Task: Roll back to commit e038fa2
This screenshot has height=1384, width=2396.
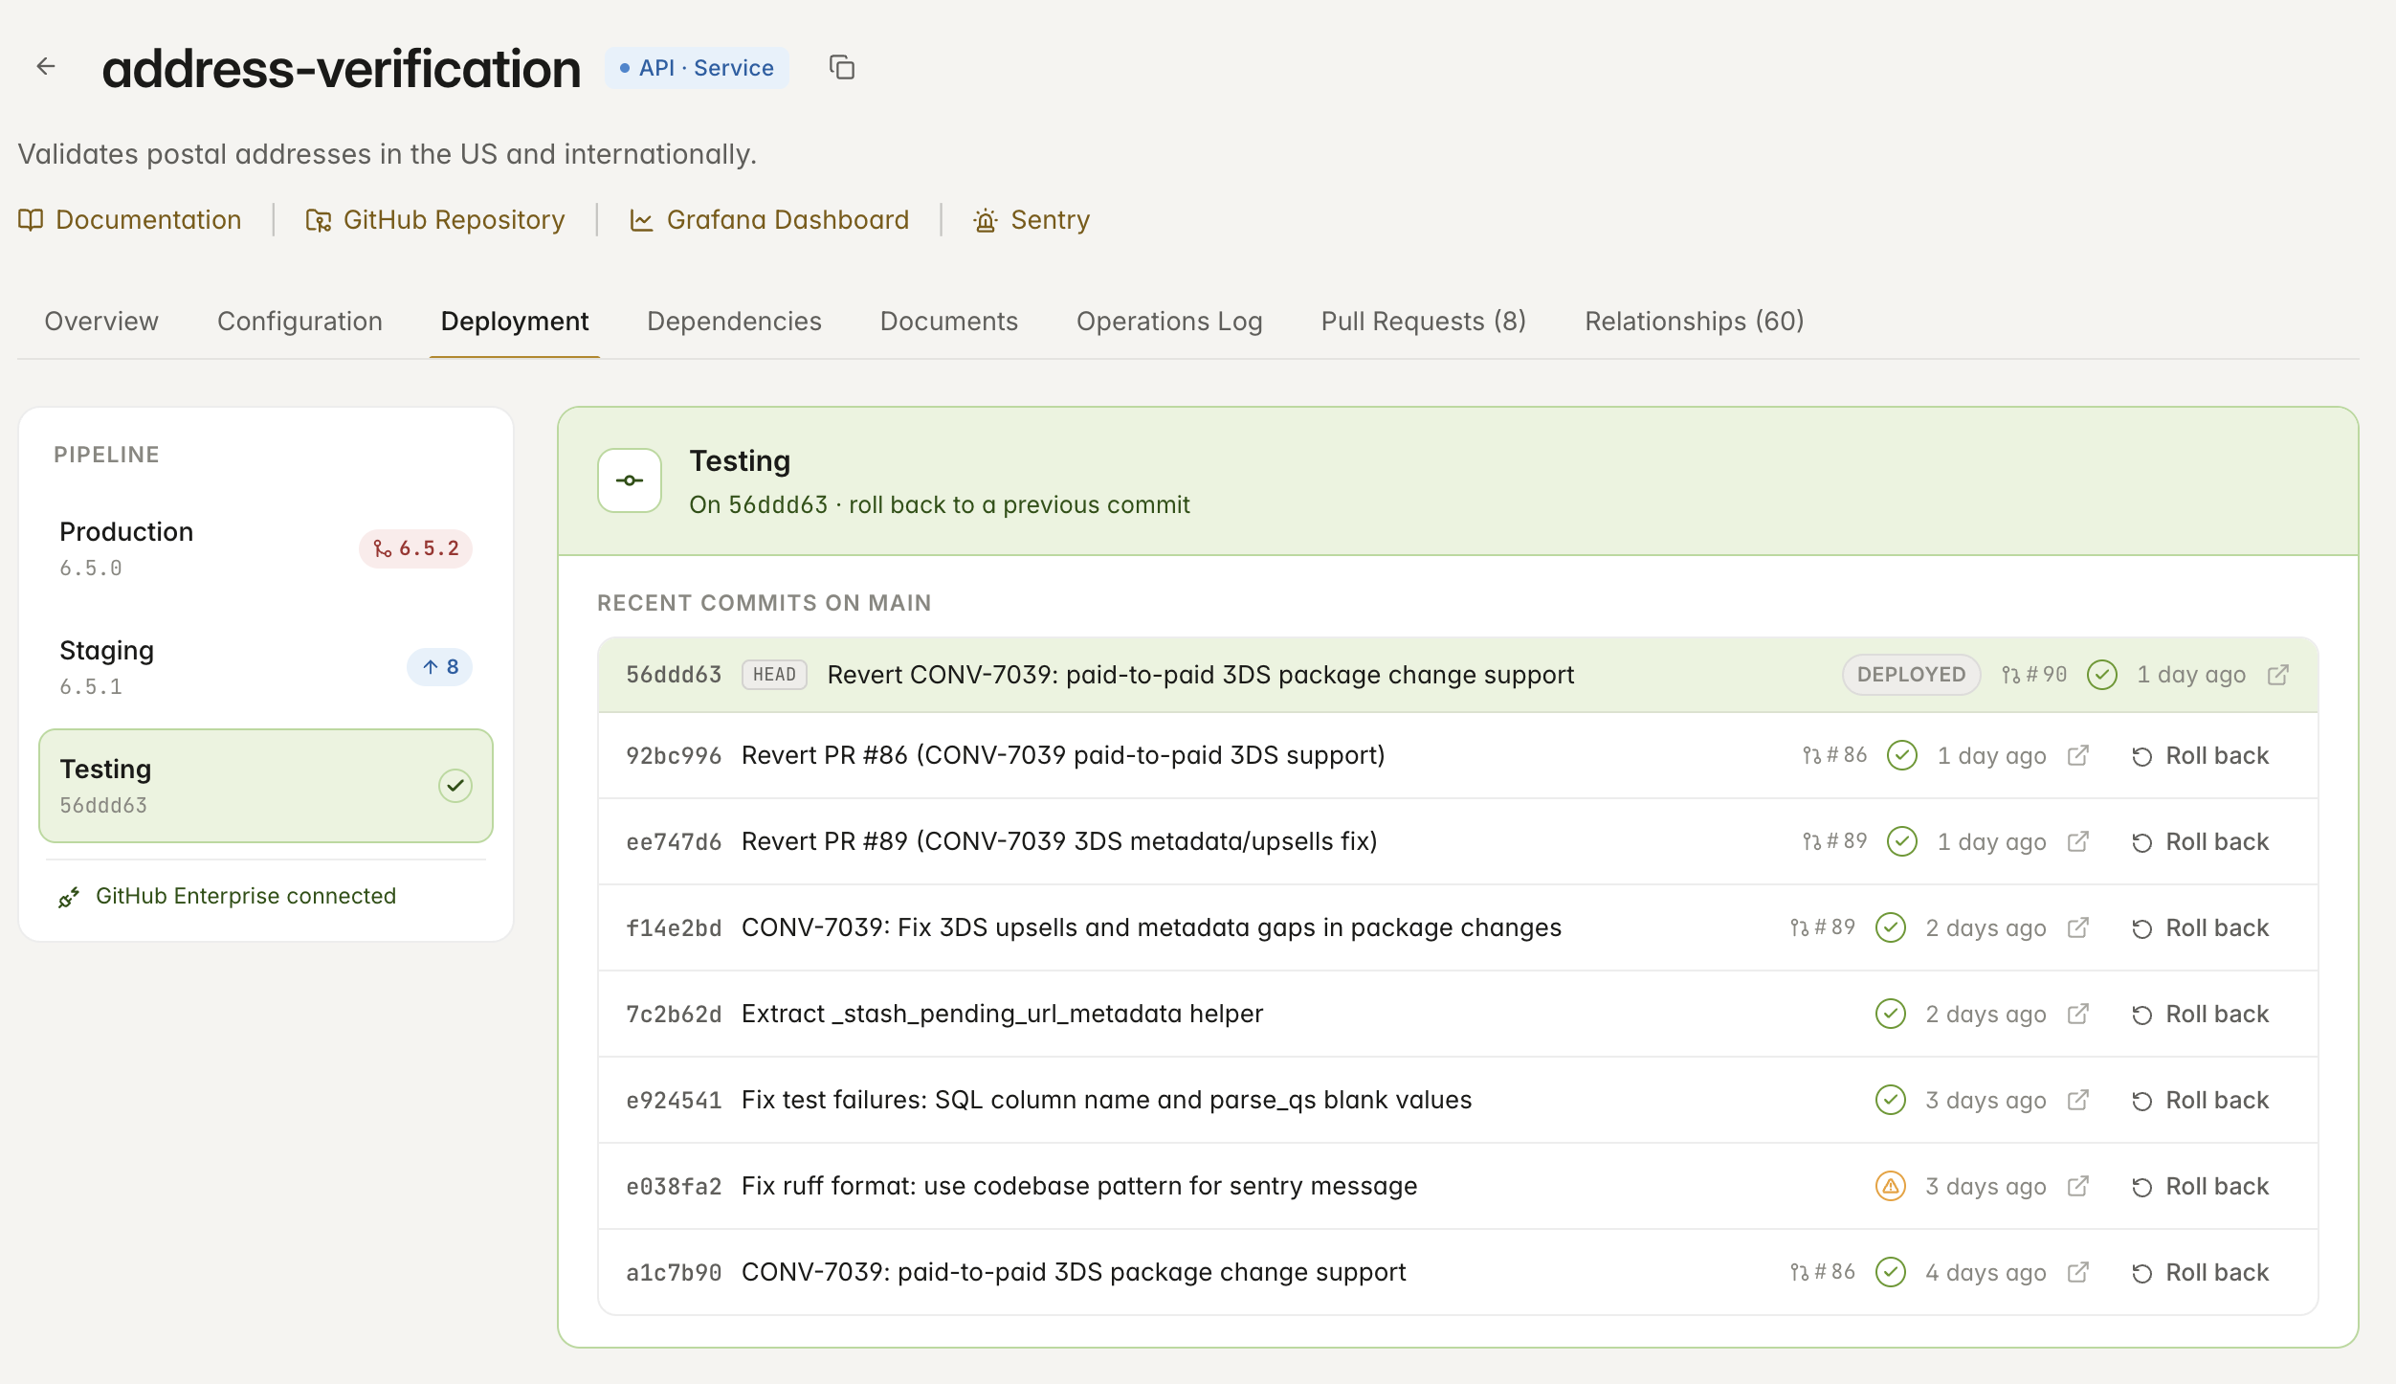Action: (2200, 1187)
